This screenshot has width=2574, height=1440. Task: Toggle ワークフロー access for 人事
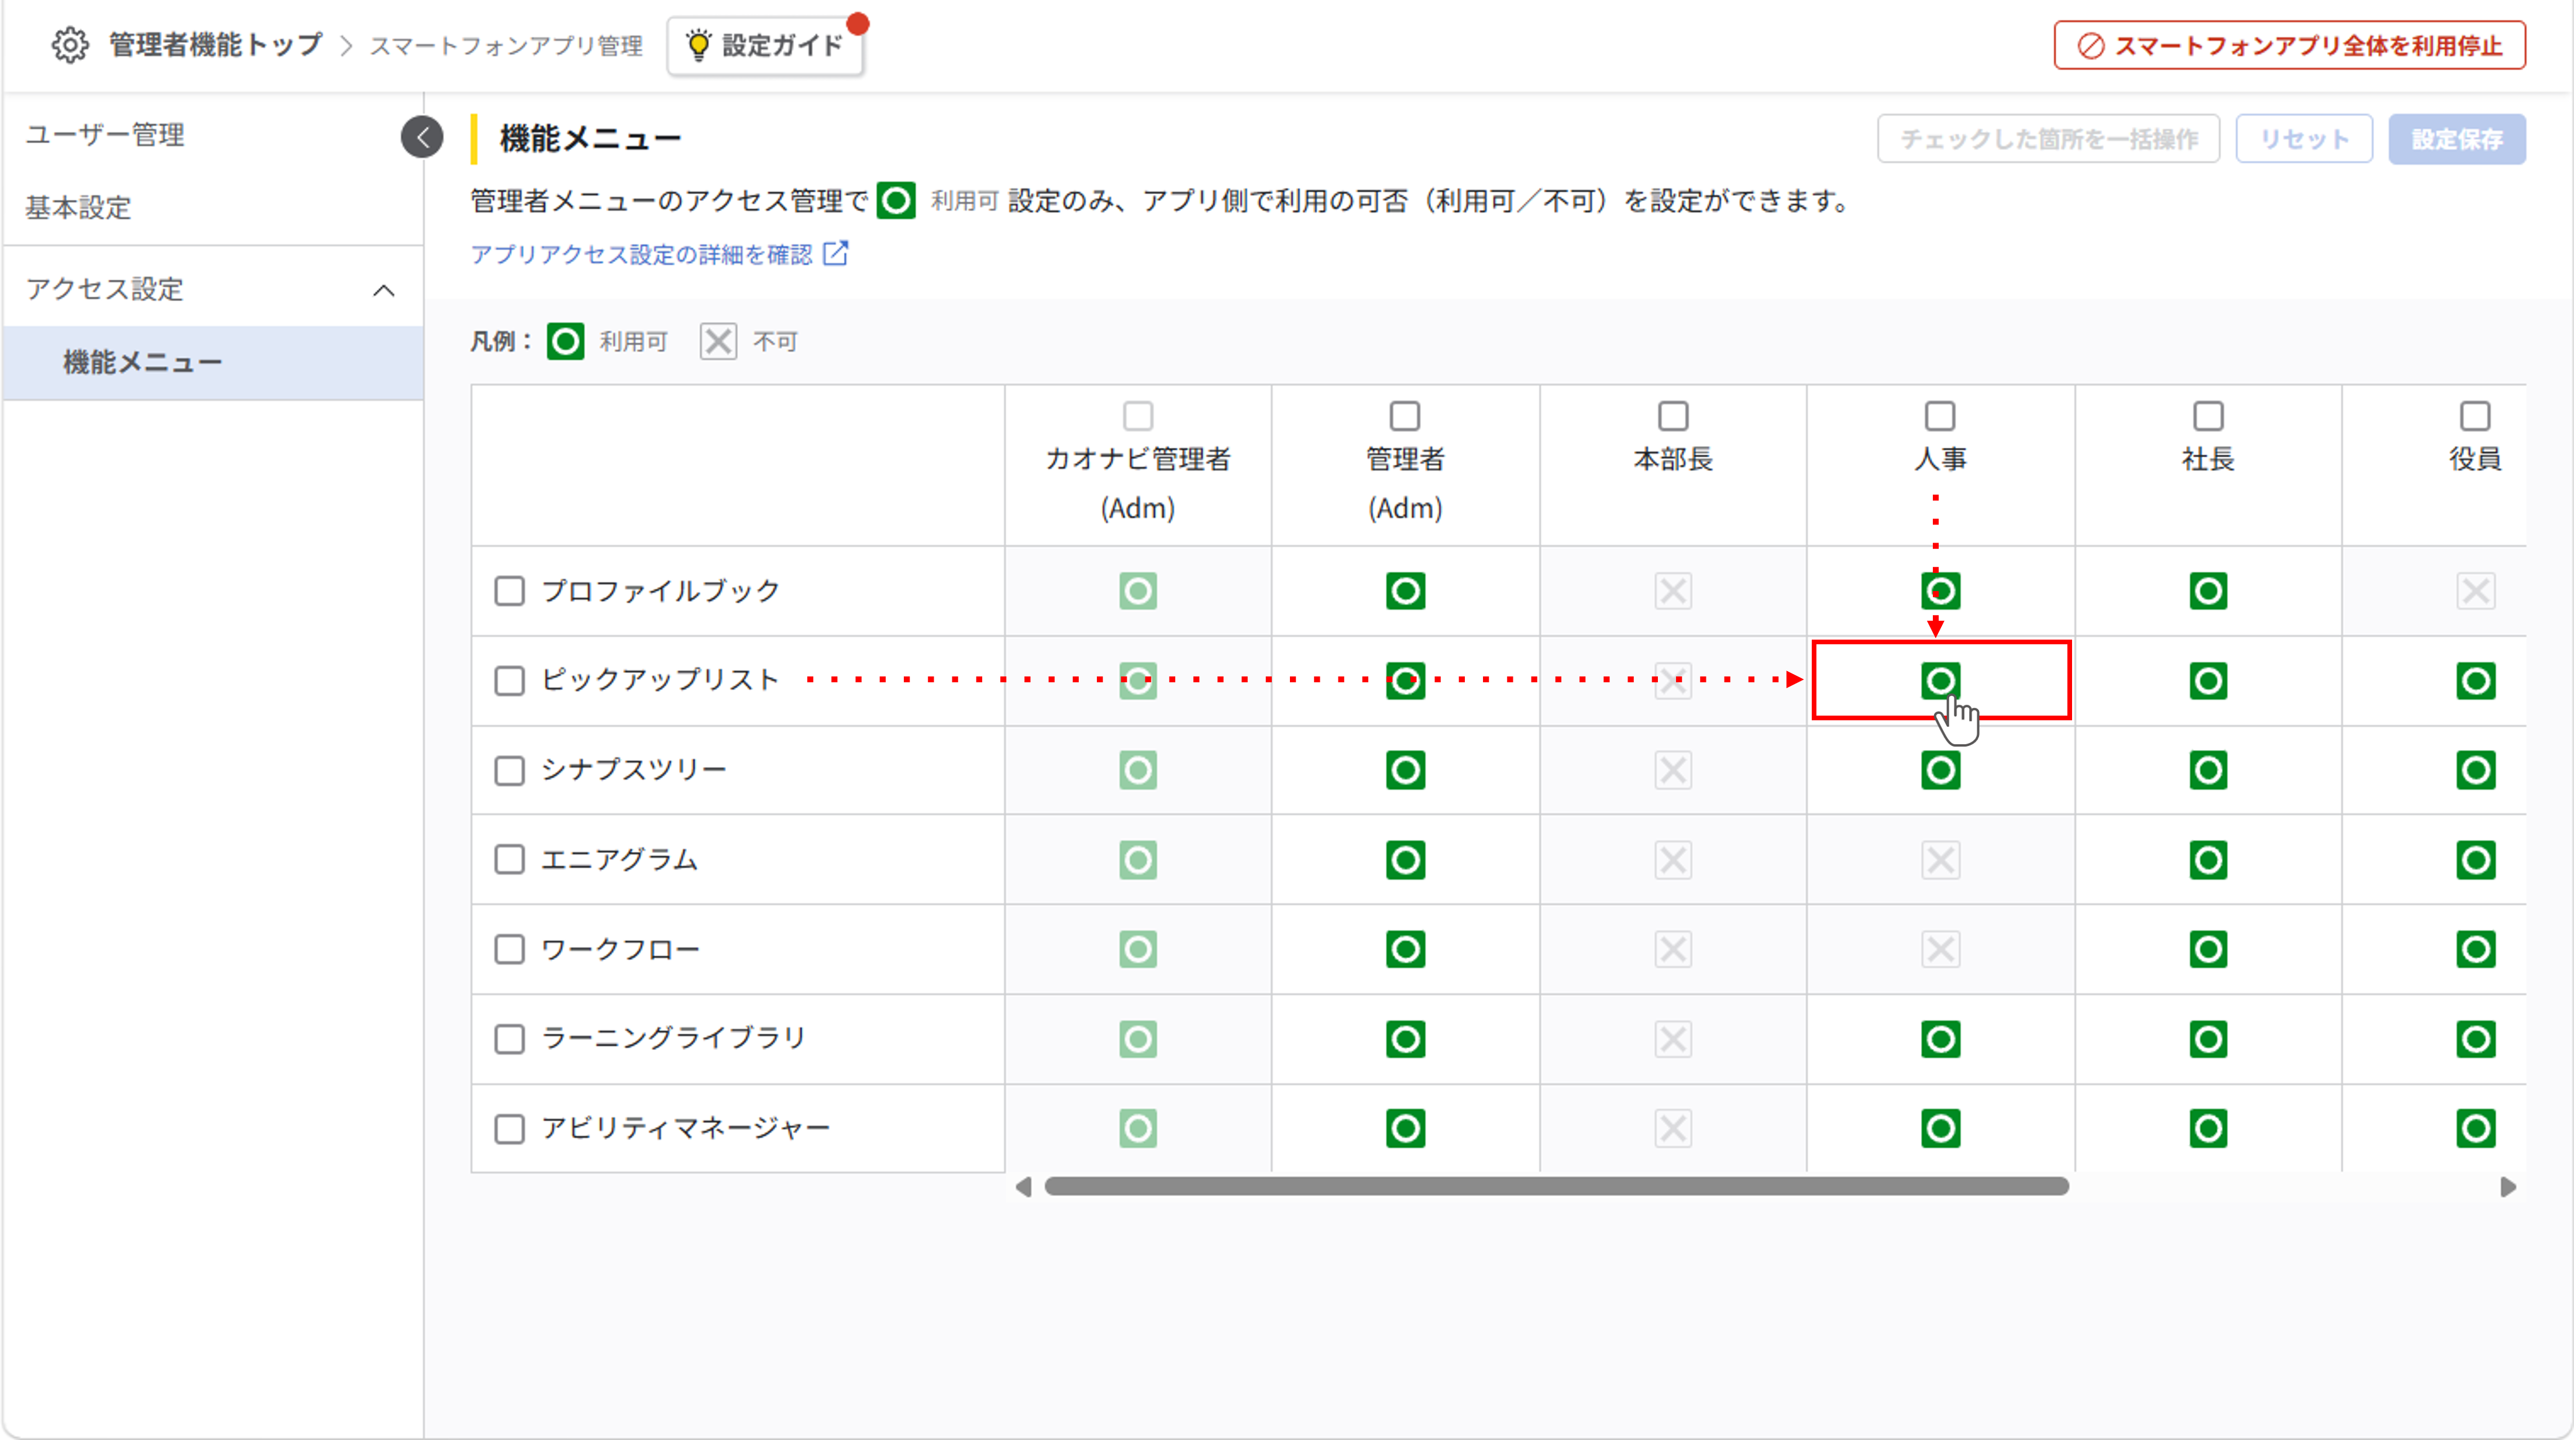pos(1940,949)
